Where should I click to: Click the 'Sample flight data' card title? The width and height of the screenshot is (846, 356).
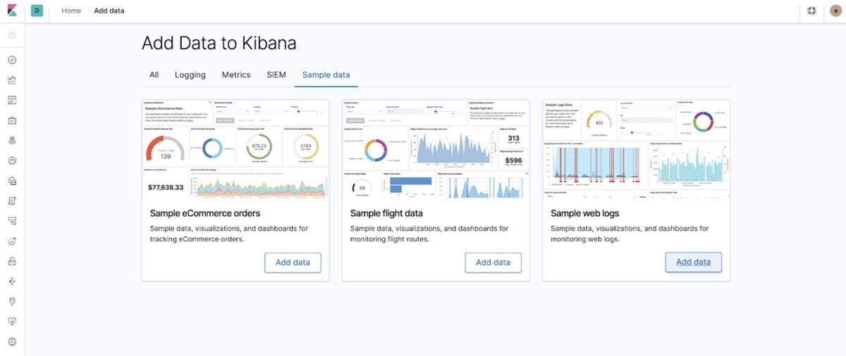point(386,213)
